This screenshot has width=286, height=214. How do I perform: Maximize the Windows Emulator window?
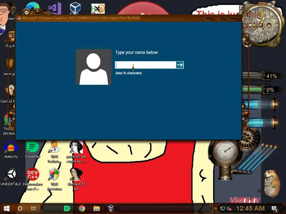221,18
